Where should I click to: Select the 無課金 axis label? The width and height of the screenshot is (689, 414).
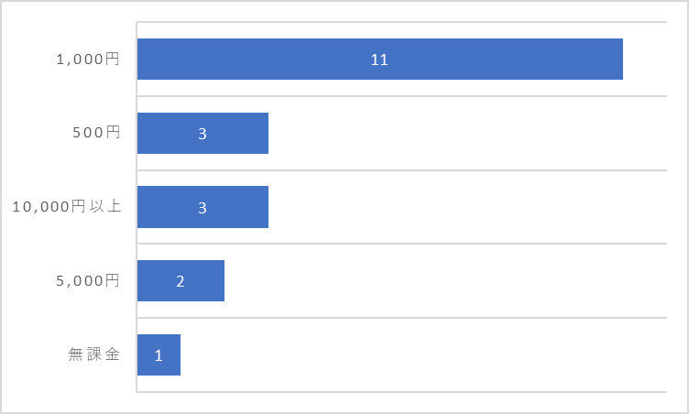tap(94, 354)
